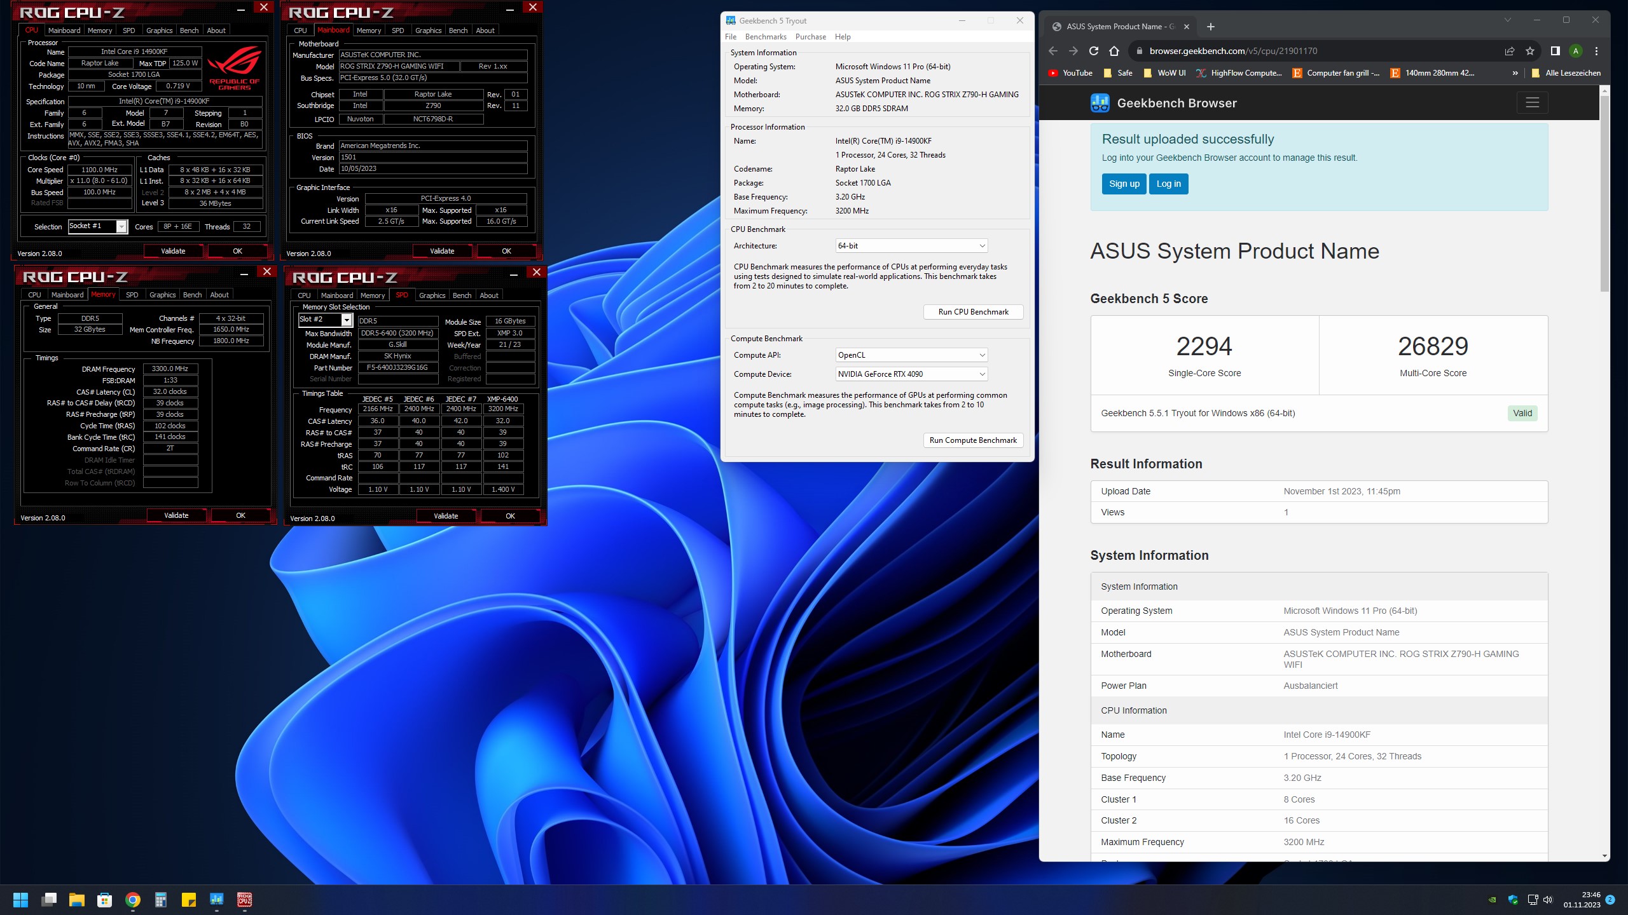This screenshot has width=1628, height=915.
Task: Open the Chrome side panel icon
Action: coord(1555,51)
